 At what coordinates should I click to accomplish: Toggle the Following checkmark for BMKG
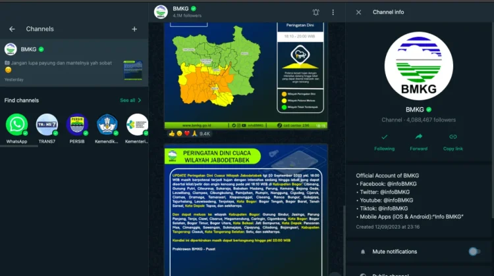point(385,142)
